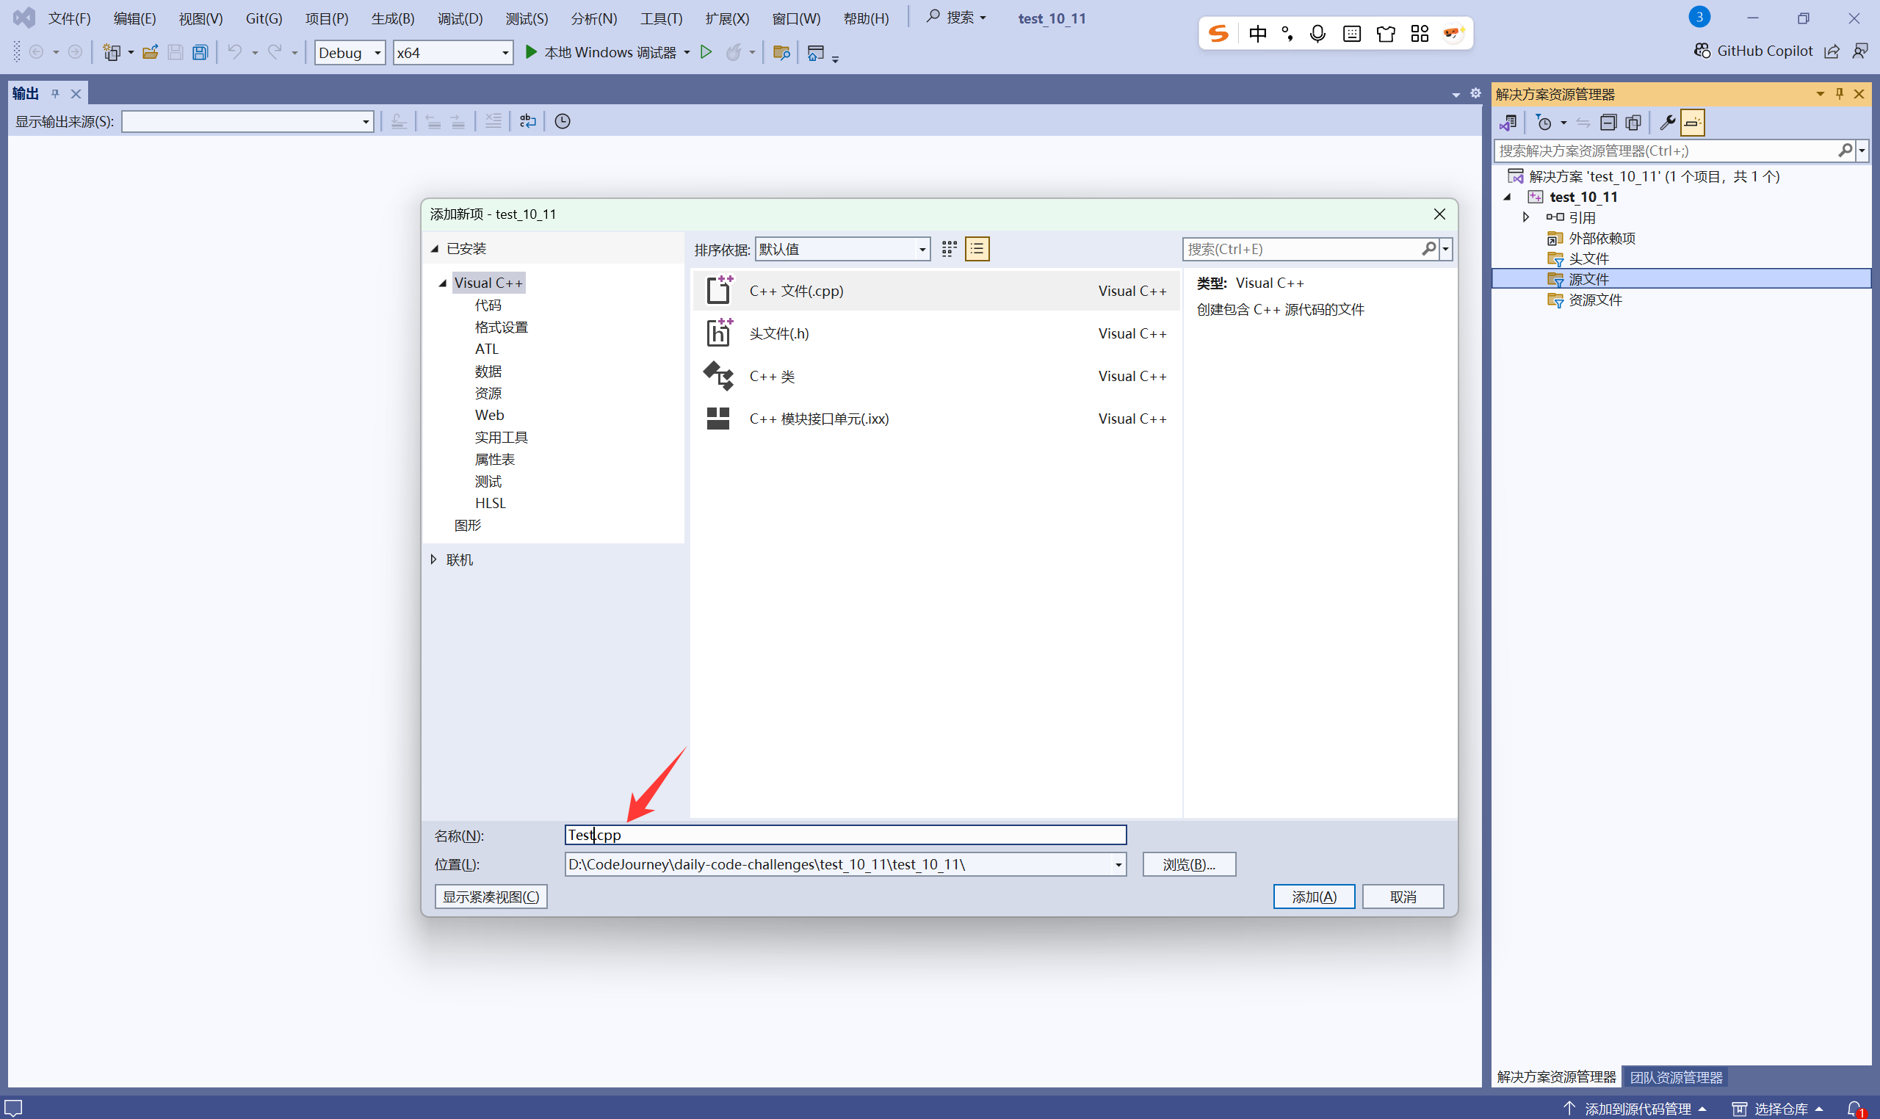Click the Open File toolbar icon

[150, 52]
